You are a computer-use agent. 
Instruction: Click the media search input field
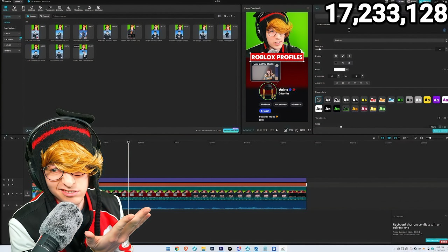coord(133,16)
